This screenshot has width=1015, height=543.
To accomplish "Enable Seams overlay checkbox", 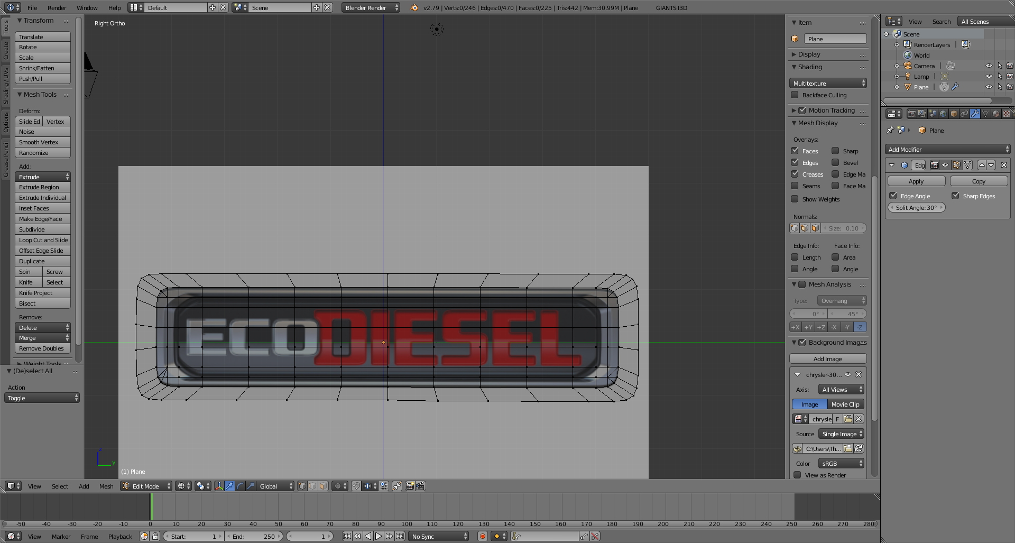I will click(x=795, y=186).
